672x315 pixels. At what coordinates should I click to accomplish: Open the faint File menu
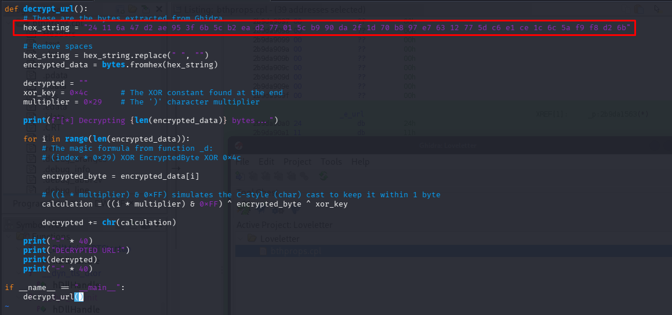(242, 162)
